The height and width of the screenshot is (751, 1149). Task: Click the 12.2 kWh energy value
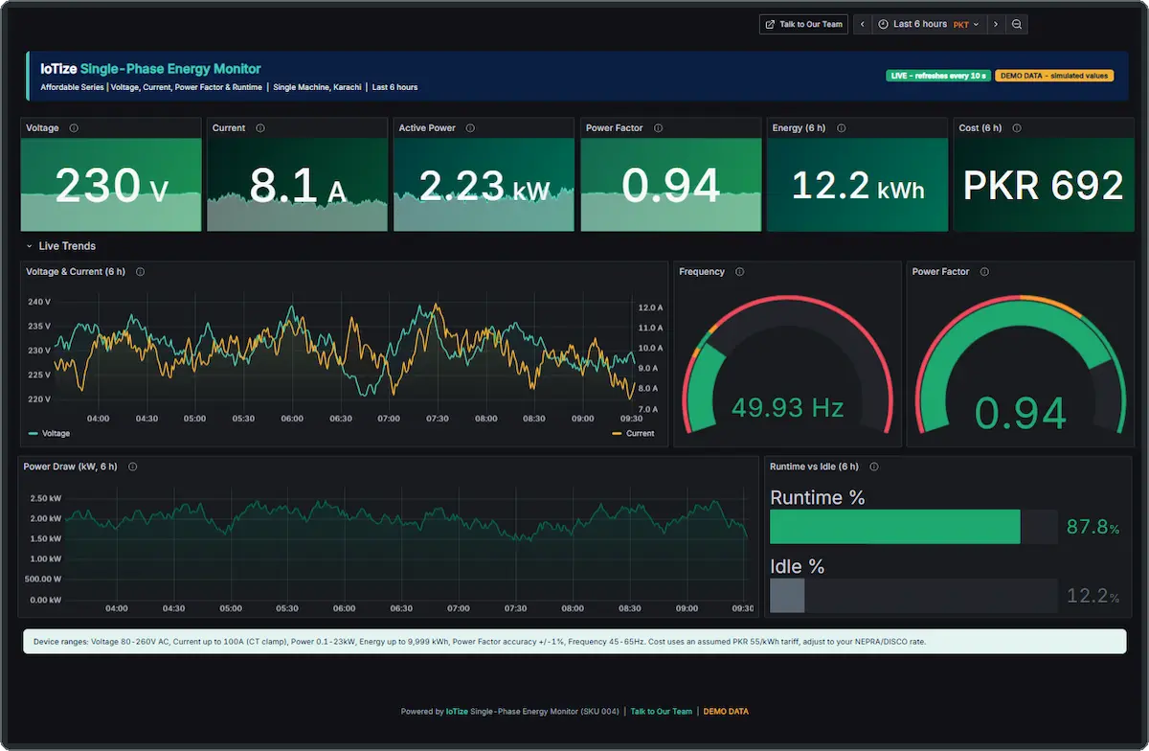858,186
